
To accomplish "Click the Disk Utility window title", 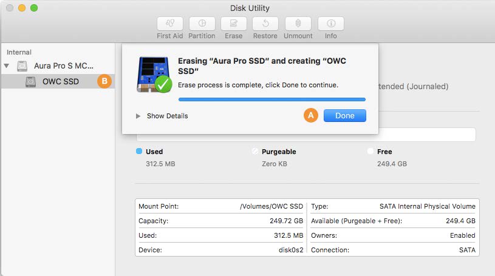I will 250,8.
